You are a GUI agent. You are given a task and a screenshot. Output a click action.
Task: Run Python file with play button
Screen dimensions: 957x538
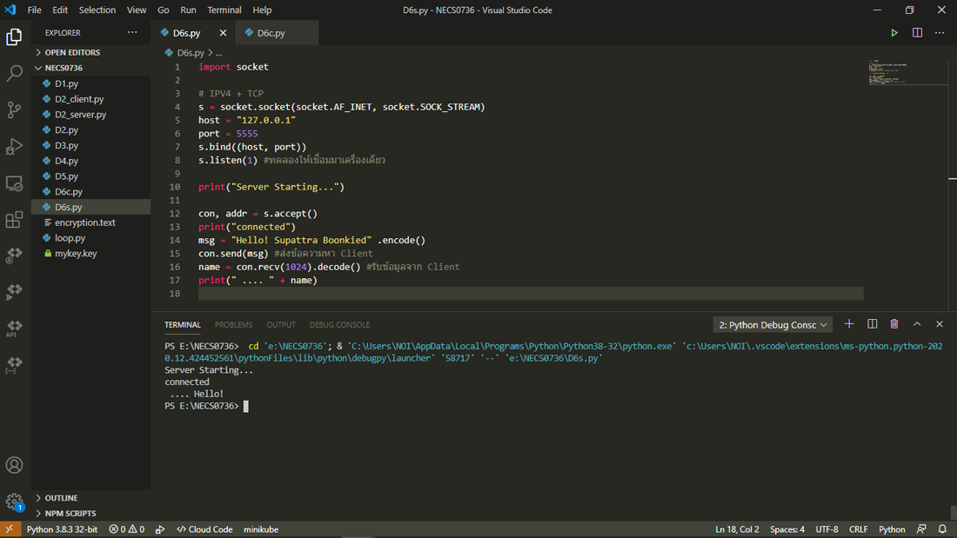[x=894, y=33]
